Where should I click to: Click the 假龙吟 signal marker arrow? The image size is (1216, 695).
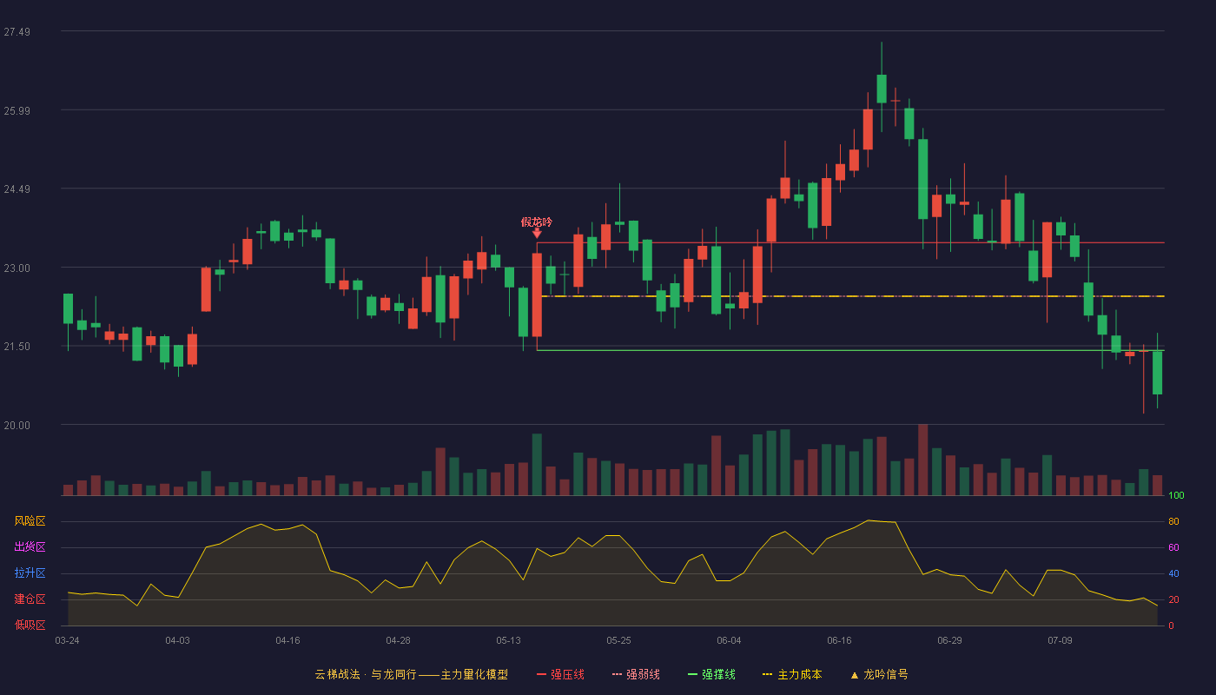[537, 233]
